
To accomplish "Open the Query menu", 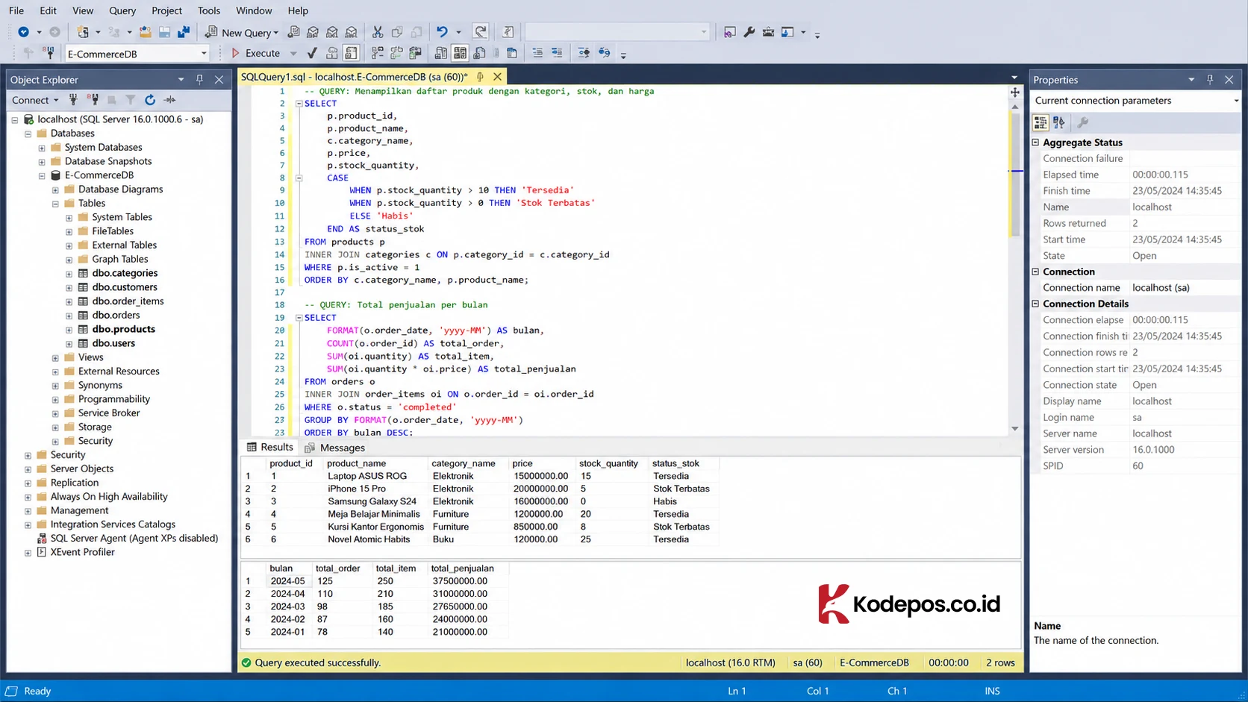I will tap(122, 10).
